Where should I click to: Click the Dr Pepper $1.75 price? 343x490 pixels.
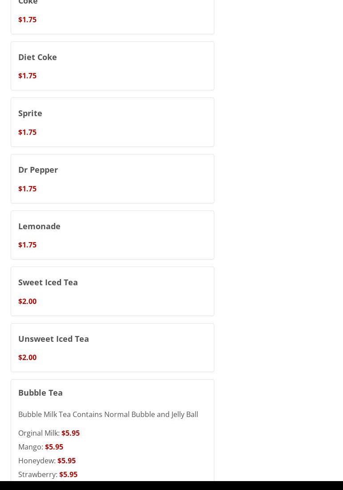click(28, 189)
